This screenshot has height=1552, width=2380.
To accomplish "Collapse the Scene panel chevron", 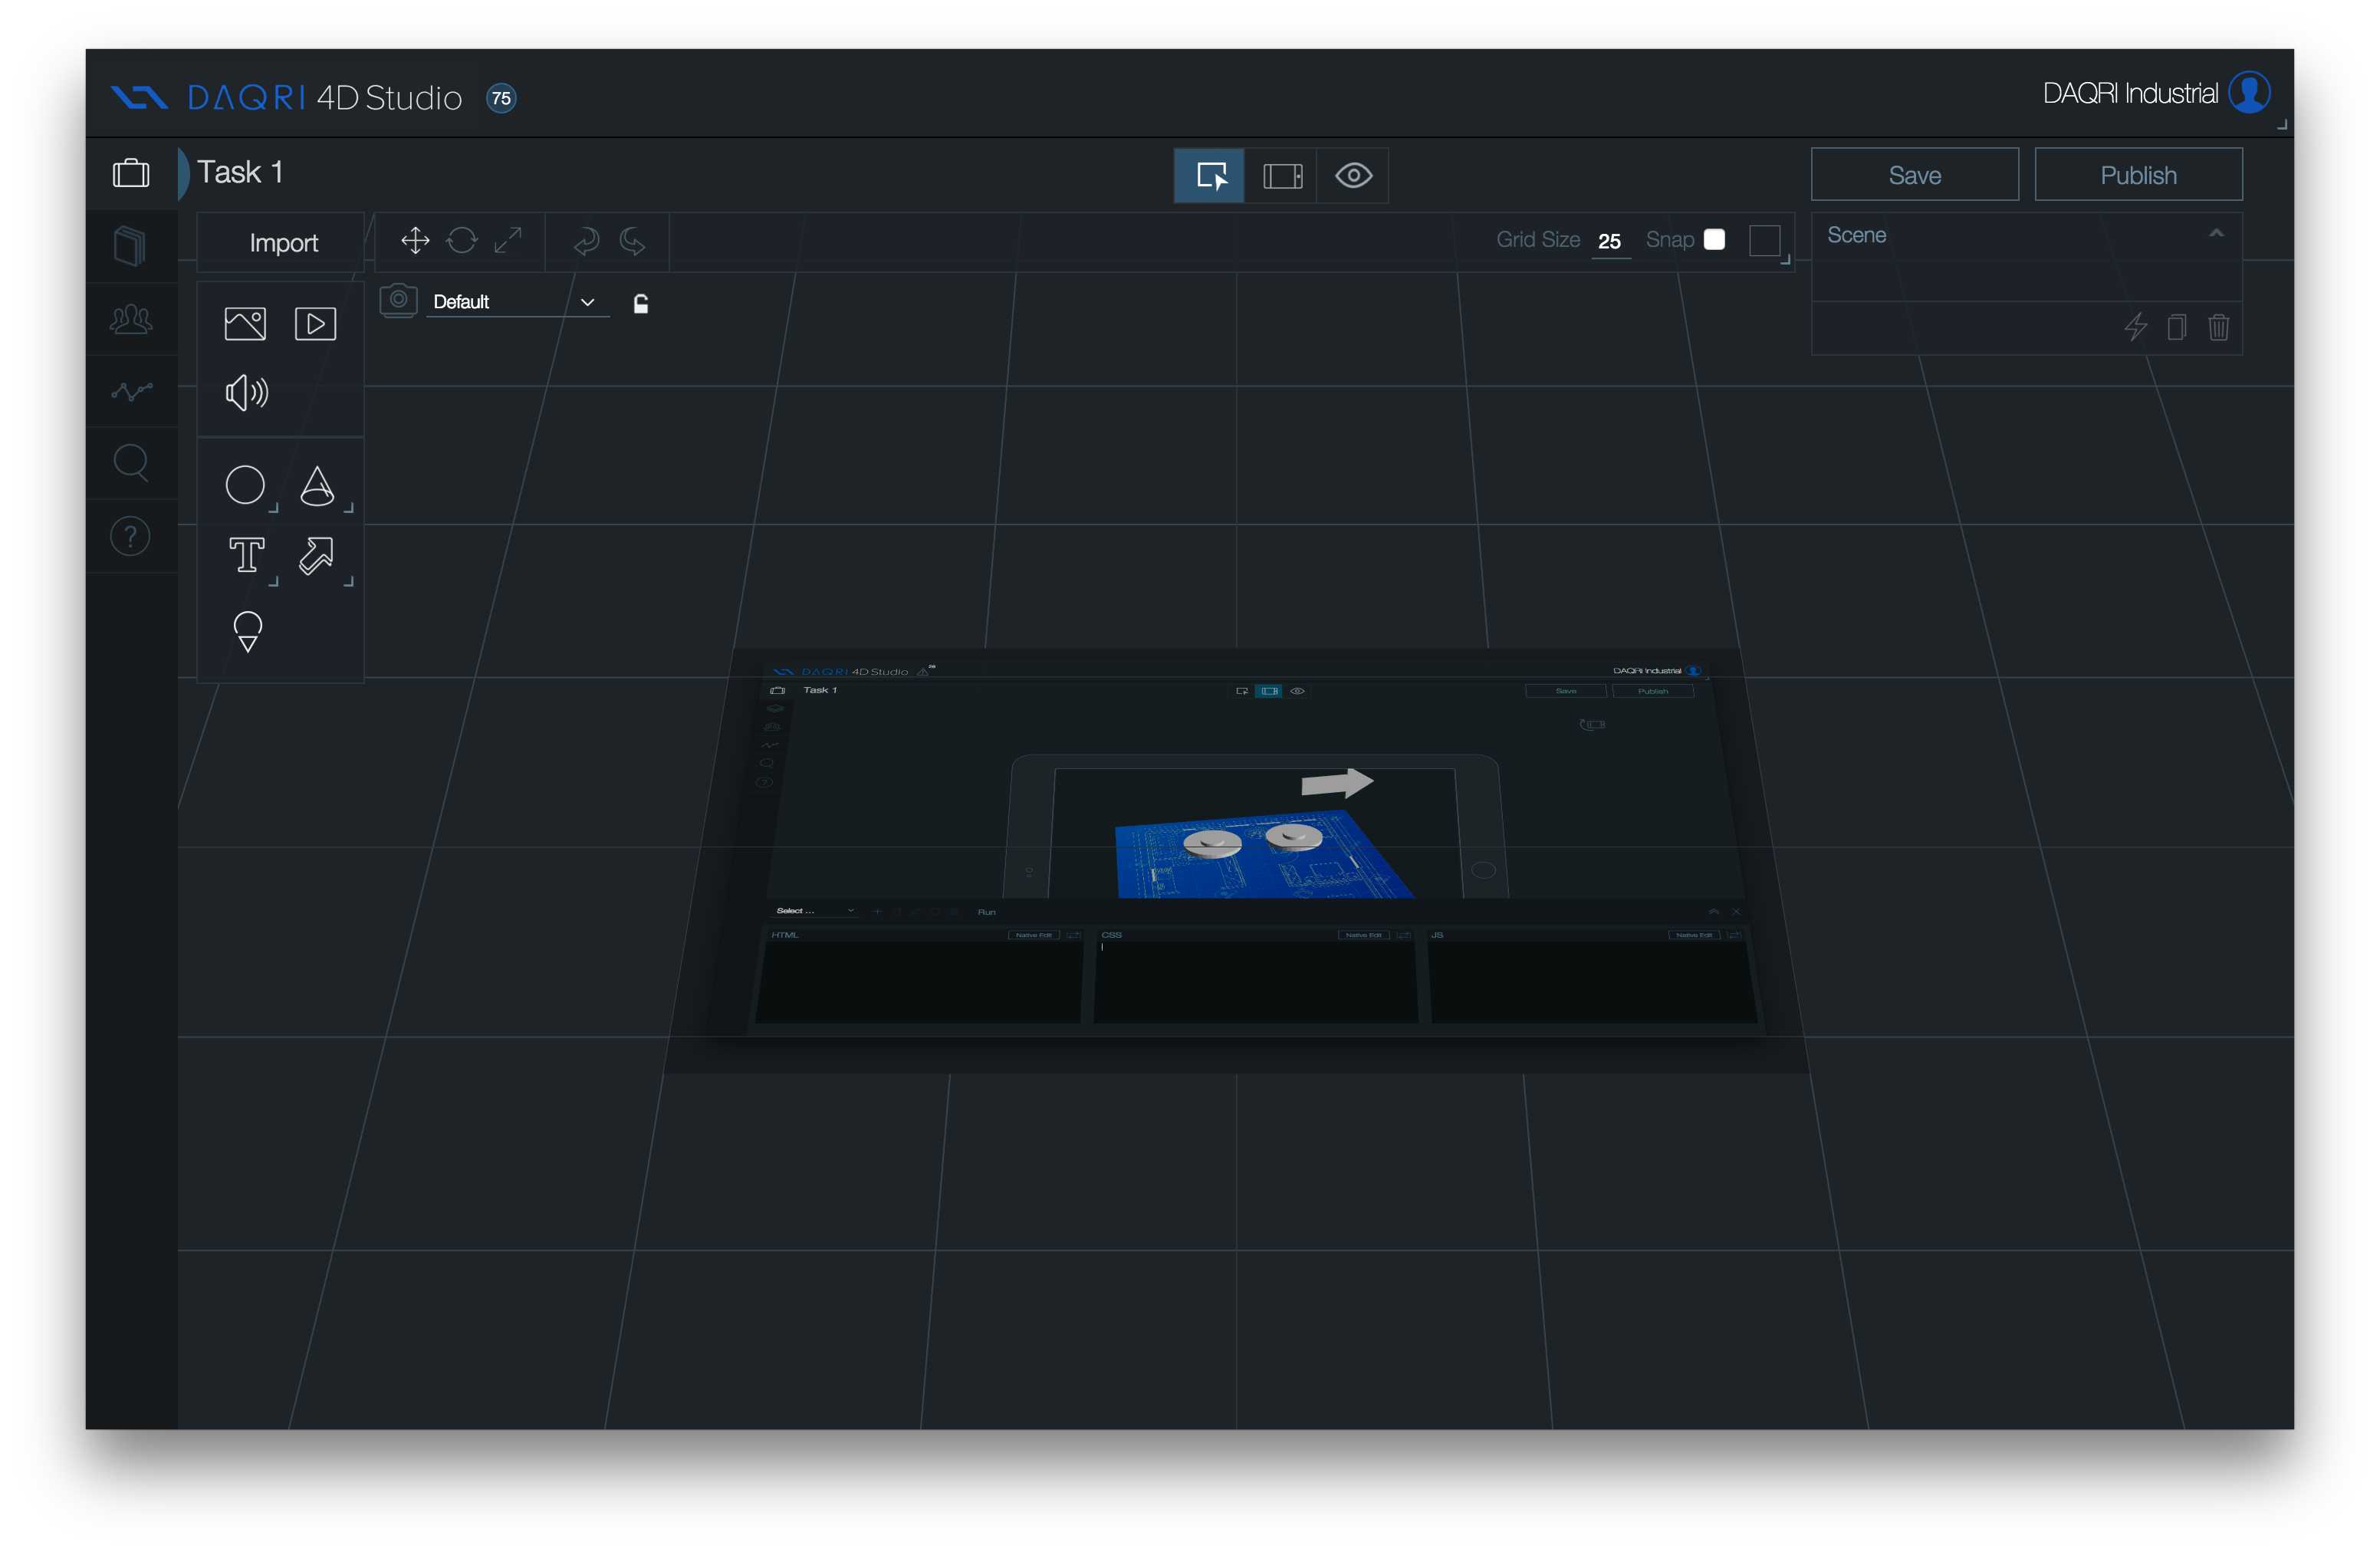I will tap(2216, 234).
